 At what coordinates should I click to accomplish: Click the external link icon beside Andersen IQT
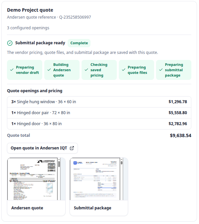pyautogui.click(x=72, y=148)
